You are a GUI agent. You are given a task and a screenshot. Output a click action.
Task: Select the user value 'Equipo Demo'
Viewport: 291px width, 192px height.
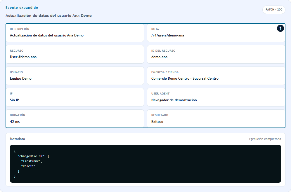(21, 78)
